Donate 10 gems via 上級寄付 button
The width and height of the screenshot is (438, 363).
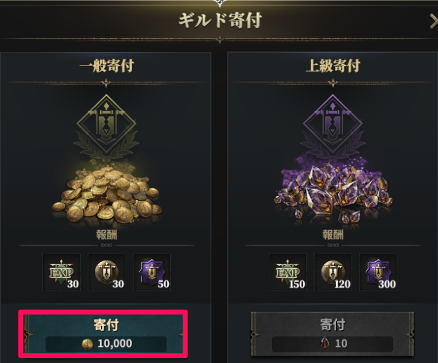(333, 334)
